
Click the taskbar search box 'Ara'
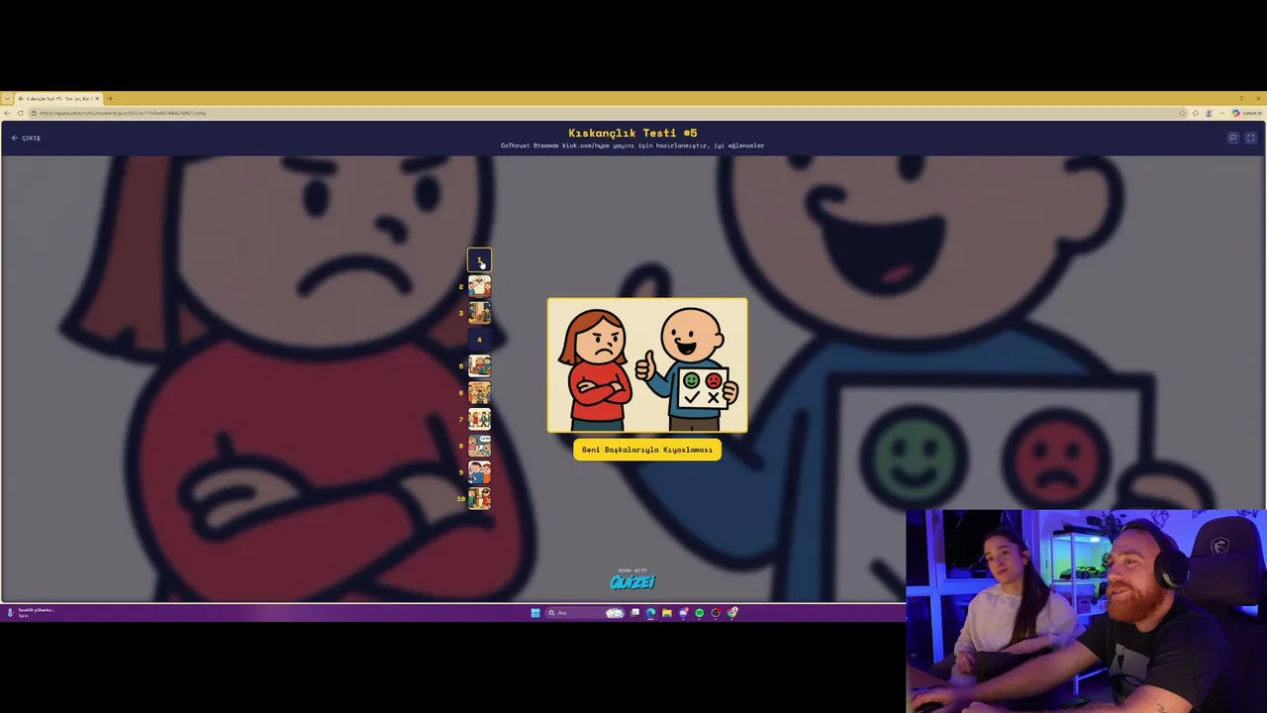pos(585,613)
